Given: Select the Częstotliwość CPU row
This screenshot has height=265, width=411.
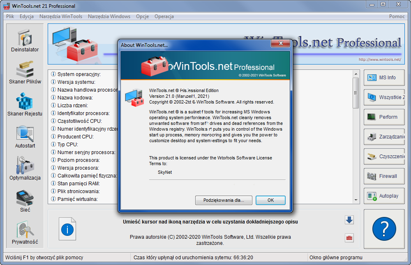Looking at the screenshot, I should pos(76,121).
